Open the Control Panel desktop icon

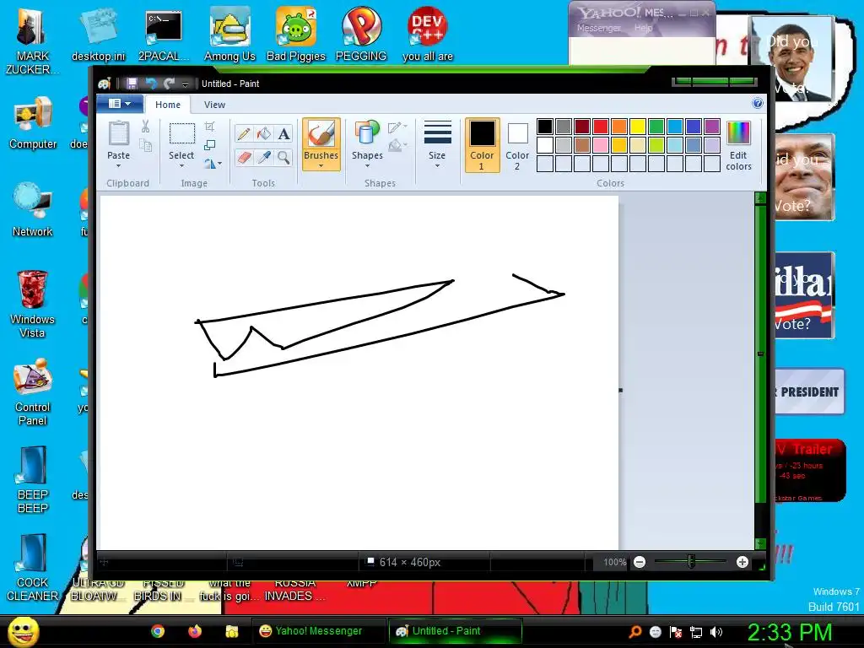coord(32,392)
